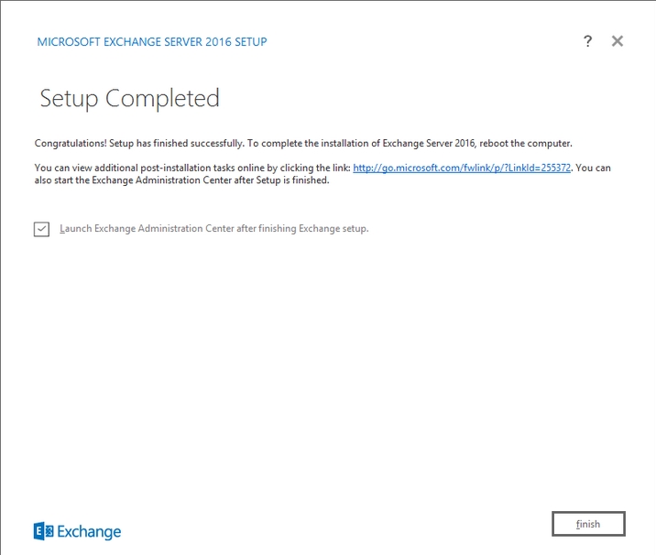Toggle the Launch Exchange Administration Center checkbox
The height and width of the screenshot is (555, 656).
[x=41, y=229]
